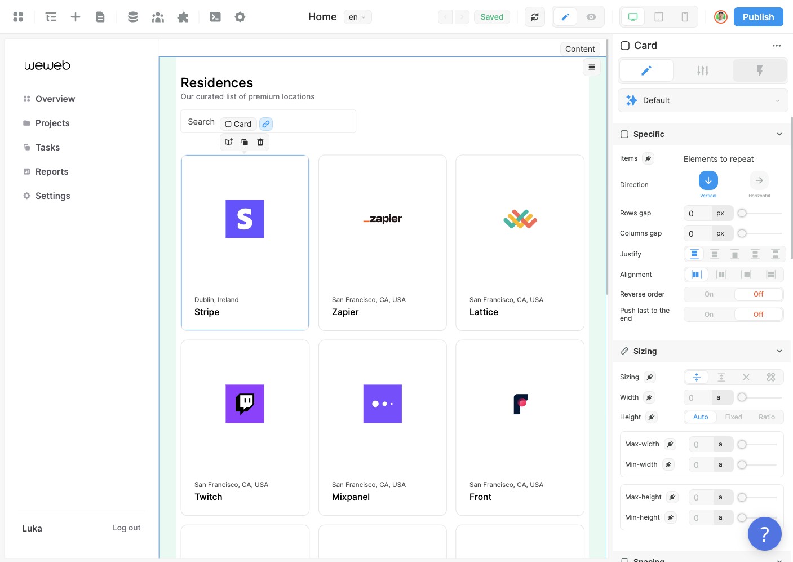
Task: Select the last Alignment stretch option
Action: [771, 275]
